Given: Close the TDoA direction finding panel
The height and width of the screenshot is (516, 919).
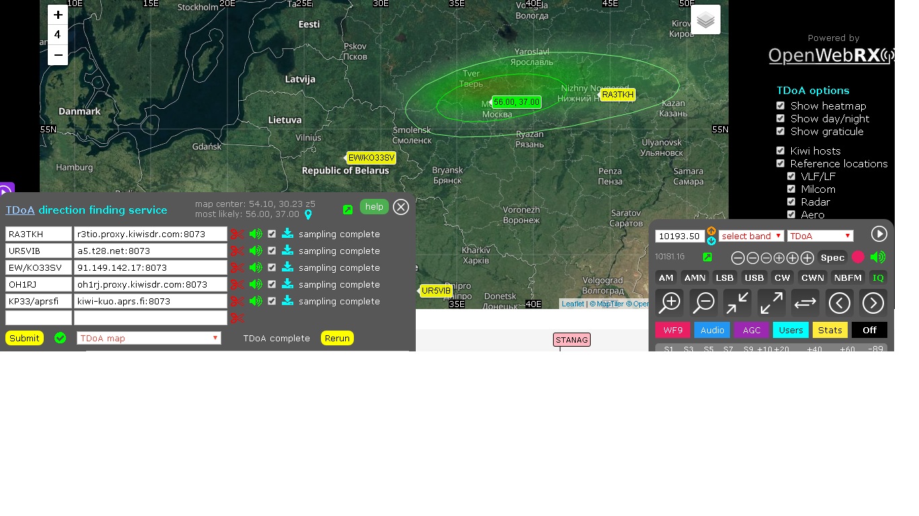Looking at the screenshot, I should click(x=401, y=207).
